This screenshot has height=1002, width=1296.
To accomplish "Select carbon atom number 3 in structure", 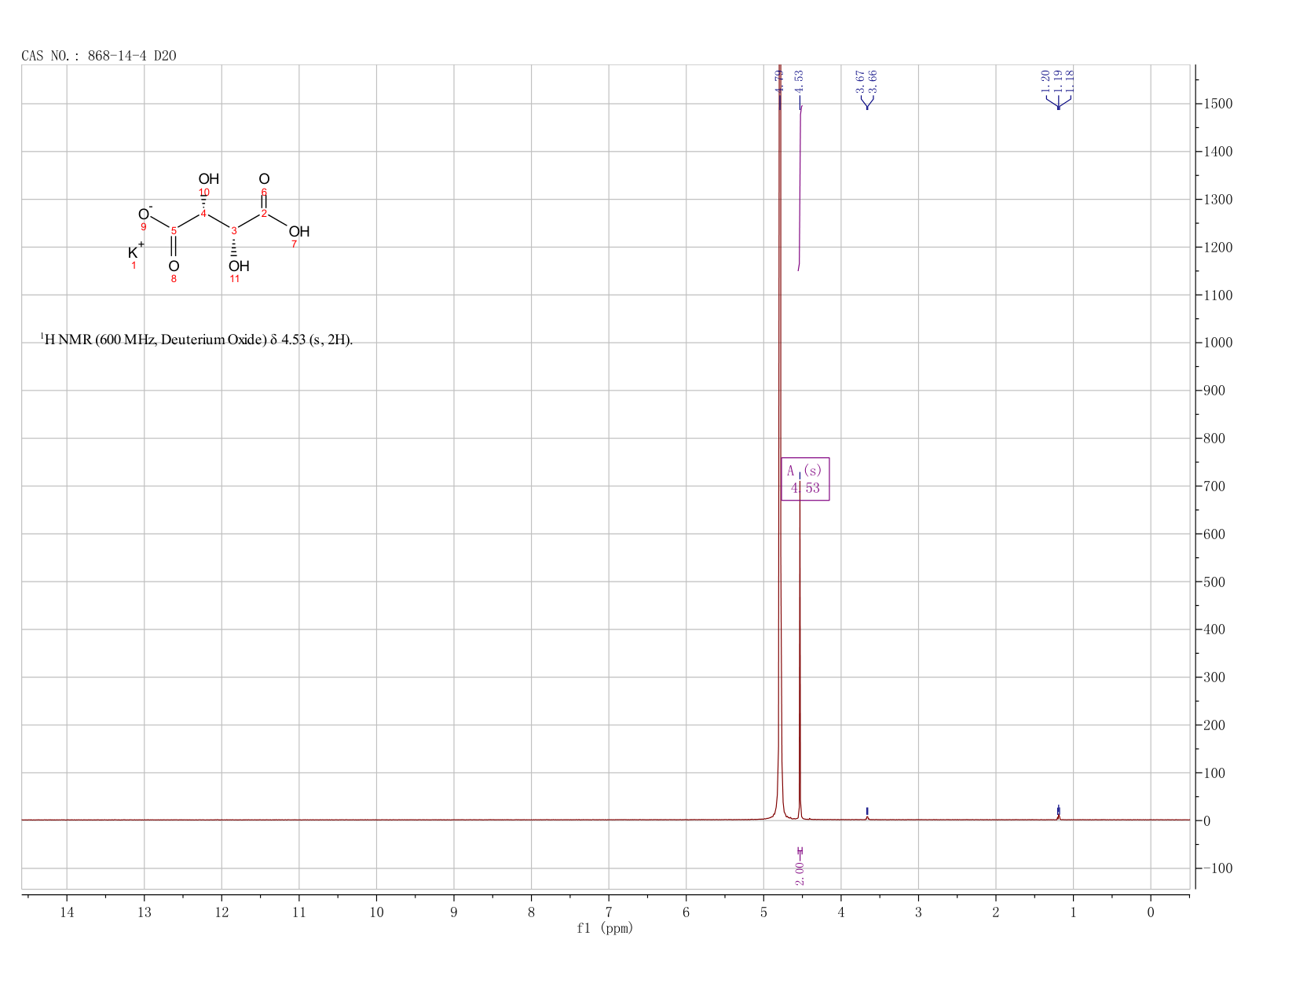I will pyautogui.click(x=234, y=230).
